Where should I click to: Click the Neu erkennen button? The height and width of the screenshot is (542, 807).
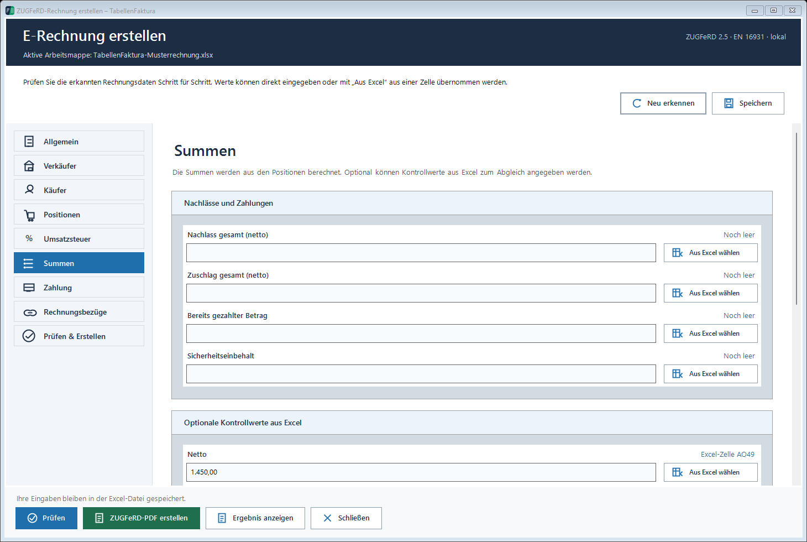pyautogui.click(x=663, y=103)
